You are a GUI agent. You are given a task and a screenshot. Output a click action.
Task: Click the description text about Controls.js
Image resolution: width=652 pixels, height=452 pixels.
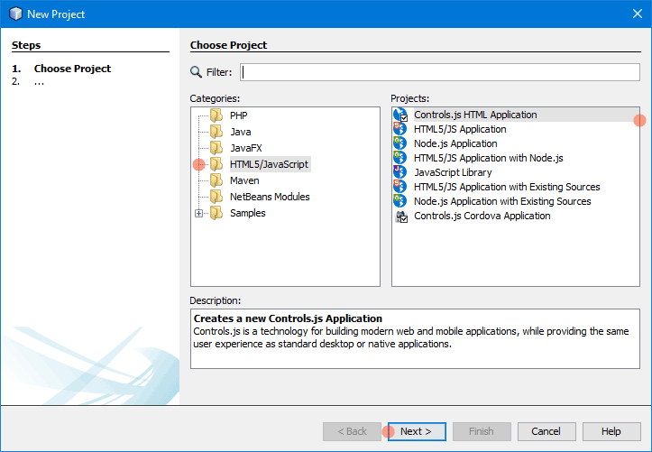411,337
